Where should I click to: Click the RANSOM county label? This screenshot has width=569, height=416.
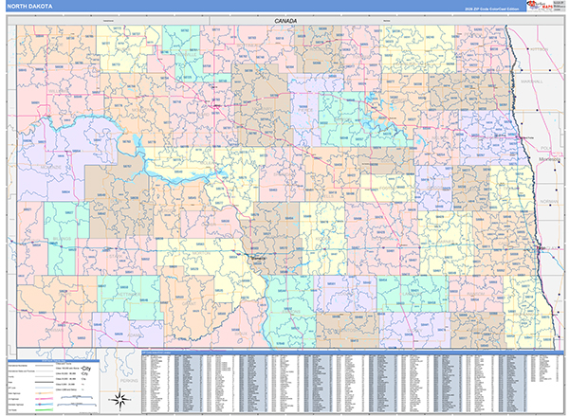point(476,294)
